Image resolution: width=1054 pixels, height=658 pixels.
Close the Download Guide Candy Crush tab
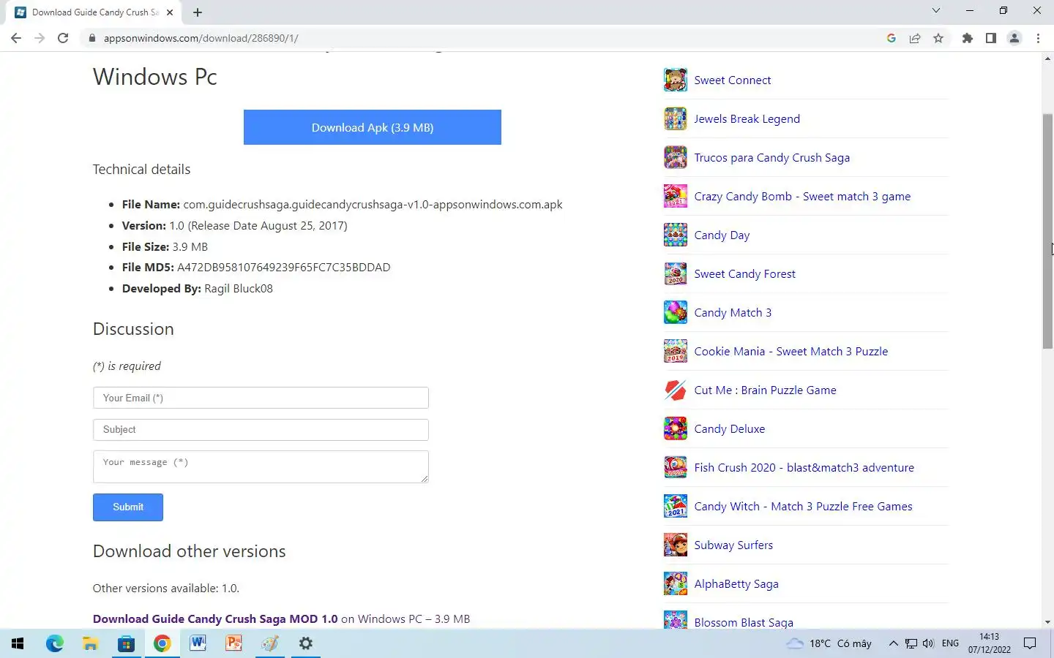coord(170,12)
